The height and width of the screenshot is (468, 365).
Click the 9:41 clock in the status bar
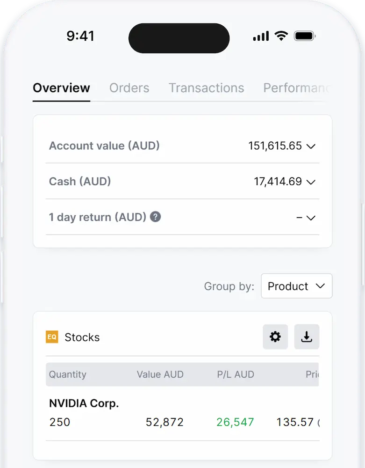click(80, 36)
